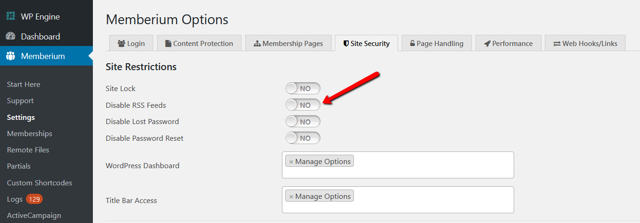Viewport: 640px width, 223px height.
Task: Remove Manage Options from Title Bar Access
Action: coord(291,197)
